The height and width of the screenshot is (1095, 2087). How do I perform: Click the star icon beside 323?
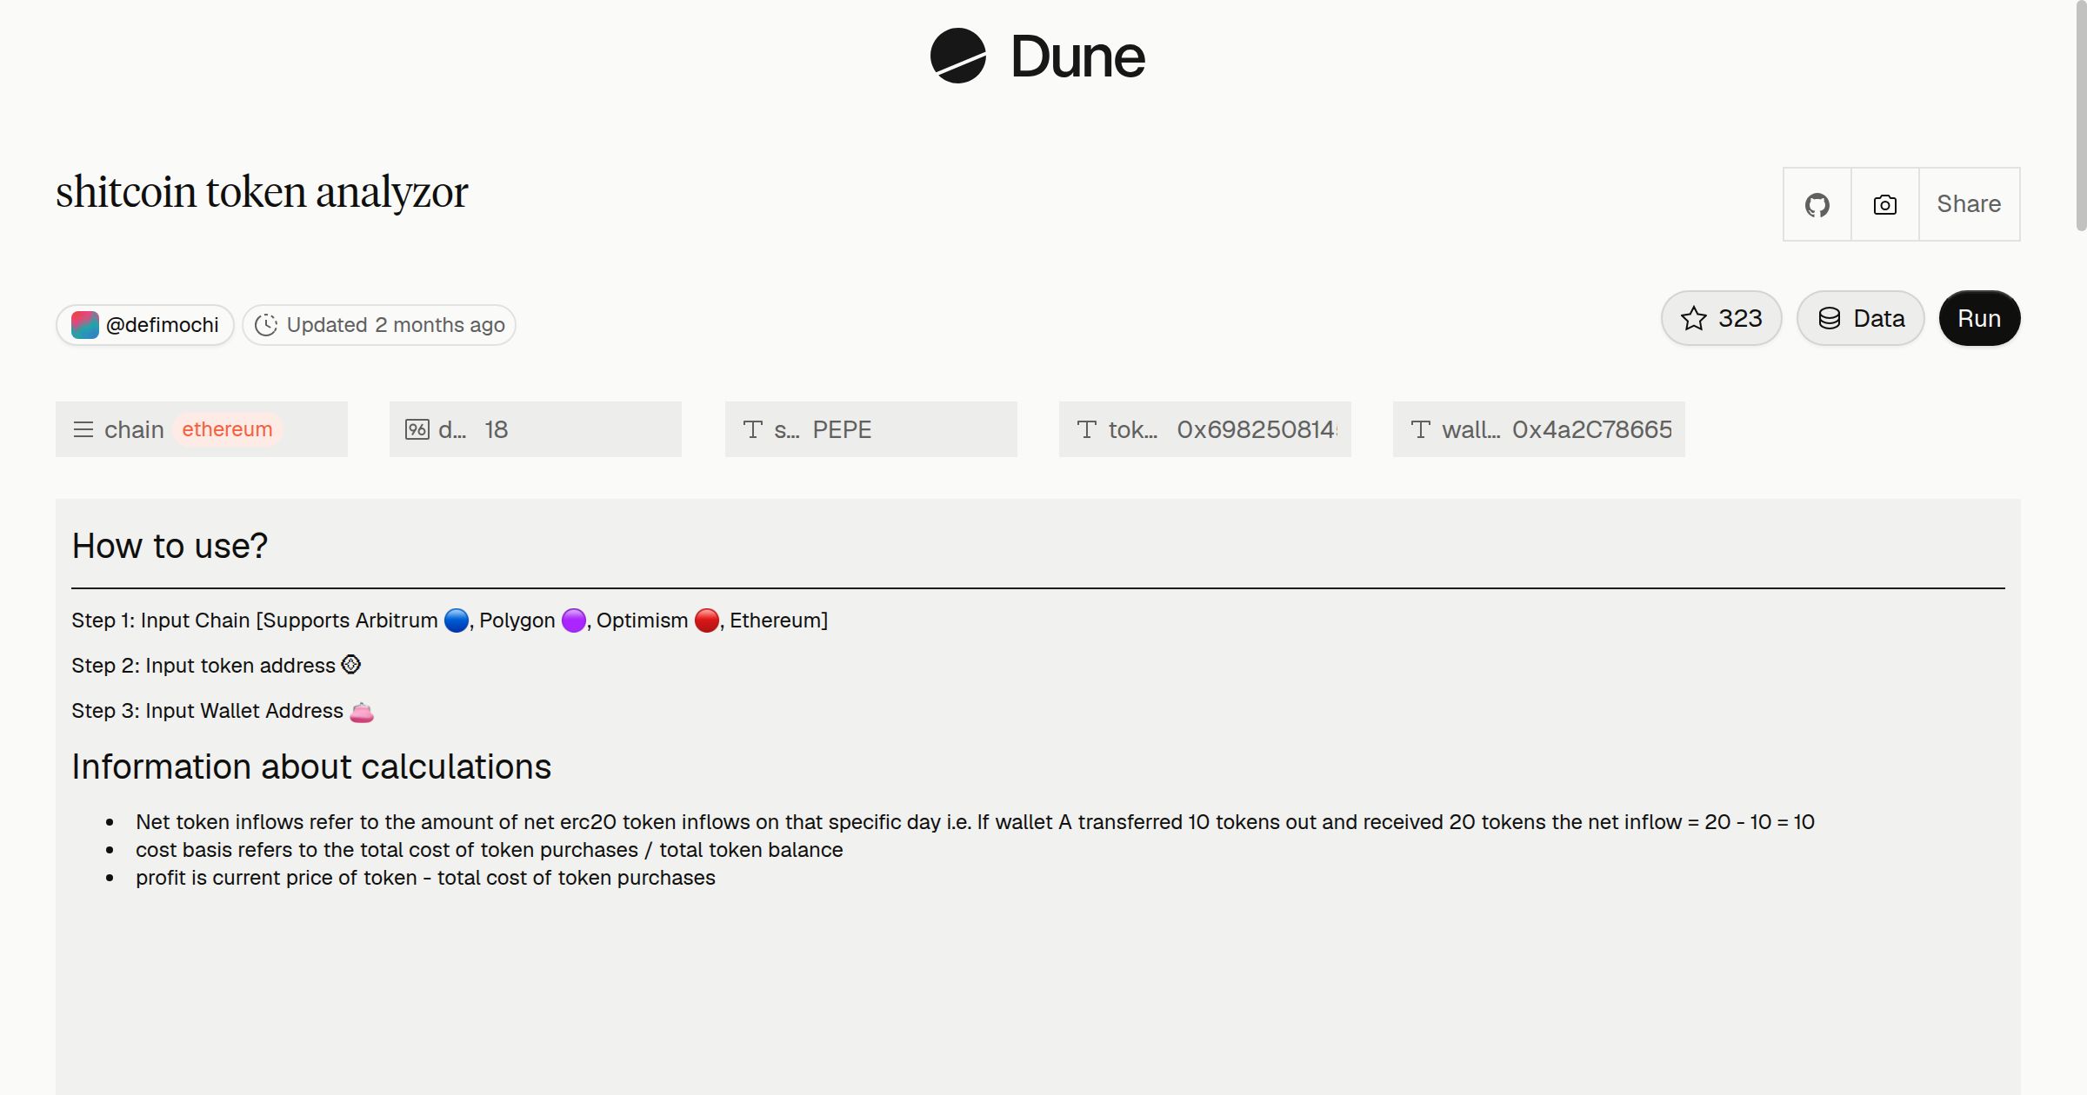[x=1693, y=318]
